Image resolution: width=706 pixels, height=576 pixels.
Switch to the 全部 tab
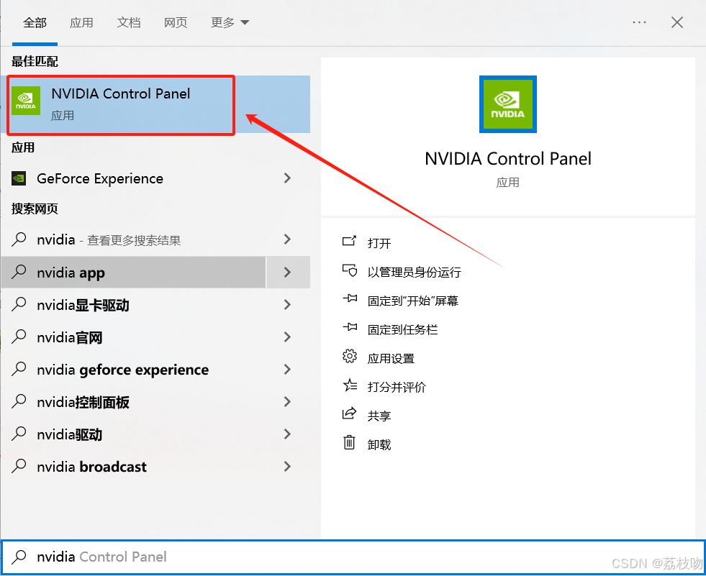click(35, 22)
